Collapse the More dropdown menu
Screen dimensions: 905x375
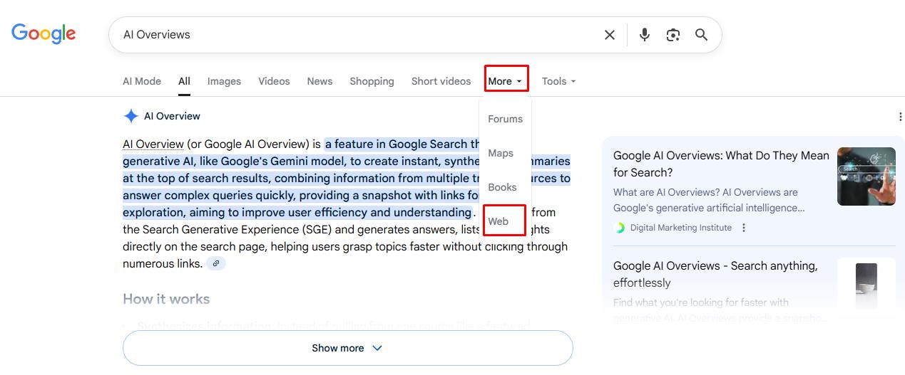(x=506, y=81)
